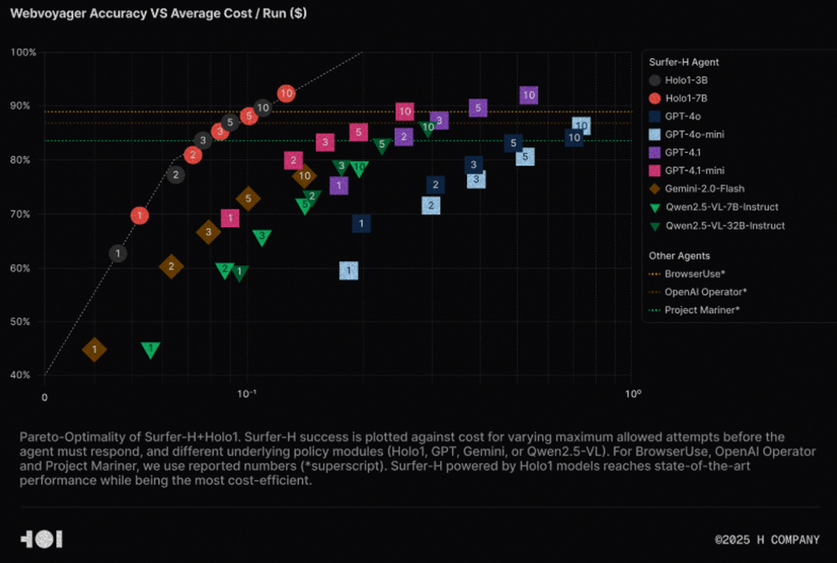Click the 100% y-axis label
Screen dimensions: 837x563
[23, 53]
